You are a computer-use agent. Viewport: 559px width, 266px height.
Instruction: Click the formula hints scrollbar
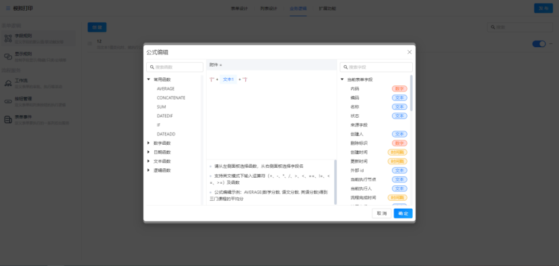pyautogui.click(x=335, y=182)
